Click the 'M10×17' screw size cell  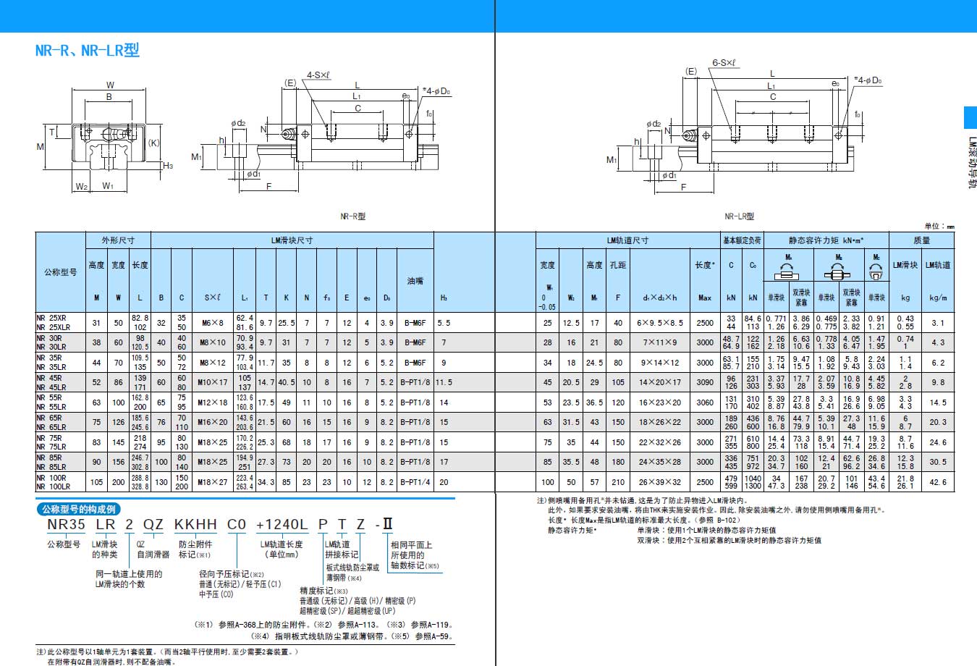click(x=213, y=382)
